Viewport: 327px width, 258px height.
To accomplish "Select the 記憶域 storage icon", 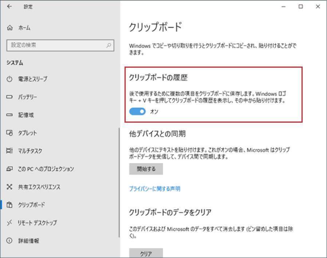I will 9,115.
